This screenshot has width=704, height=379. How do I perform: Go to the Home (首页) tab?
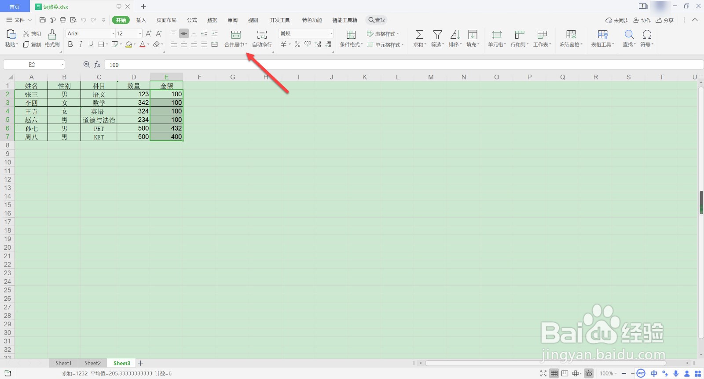click(x=15, y=7)
